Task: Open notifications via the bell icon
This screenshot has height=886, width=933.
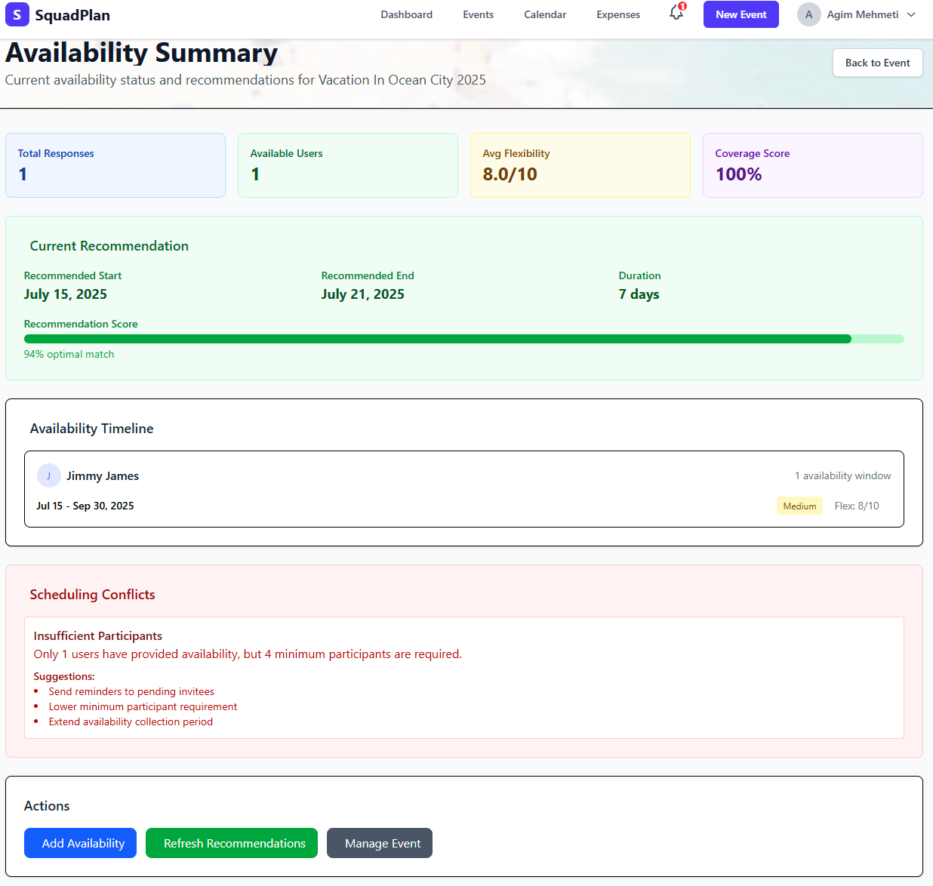Action: click(675, 14)
